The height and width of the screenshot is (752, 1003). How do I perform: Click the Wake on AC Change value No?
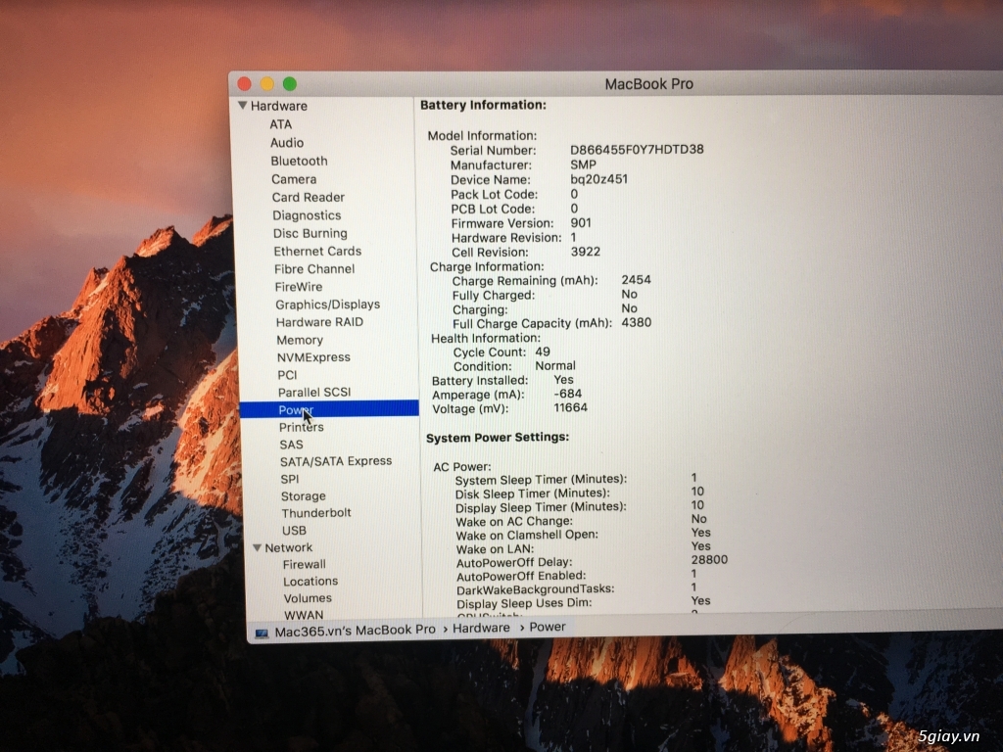[698, 519]
